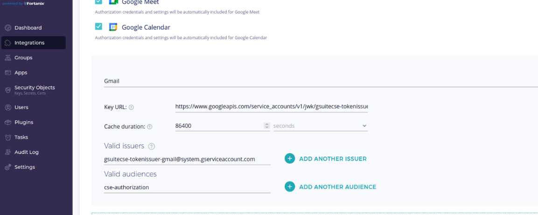Screen dimensions: 538x215
Task: Click the Dashboard icon in sidebar
Action: click(x=8, y=28)
